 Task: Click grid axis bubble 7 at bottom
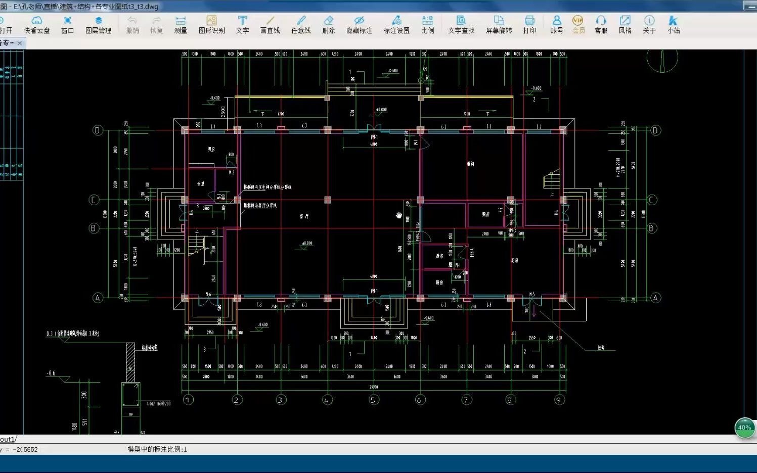[466, 400]
